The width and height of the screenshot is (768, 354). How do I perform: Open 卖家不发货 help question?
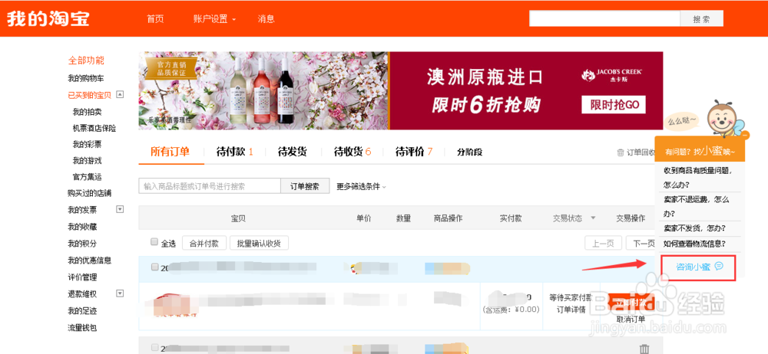click(x=694, y=228)
